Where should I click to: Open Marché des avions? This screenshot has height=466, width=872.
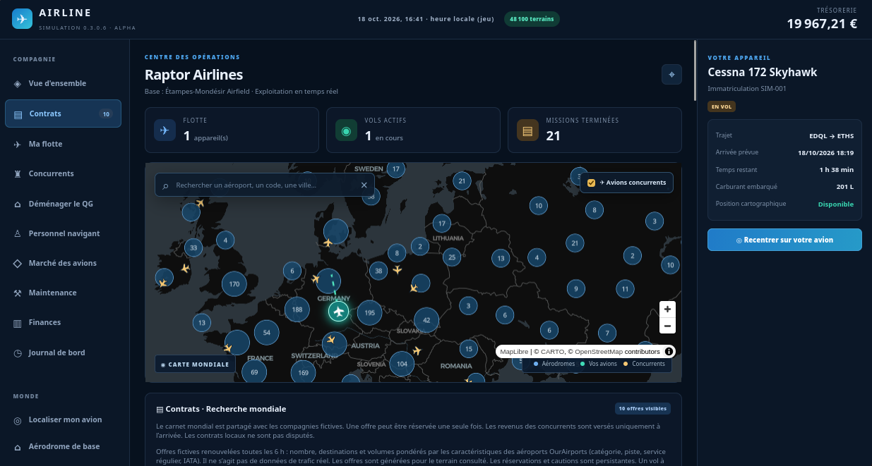coord(63,263)
